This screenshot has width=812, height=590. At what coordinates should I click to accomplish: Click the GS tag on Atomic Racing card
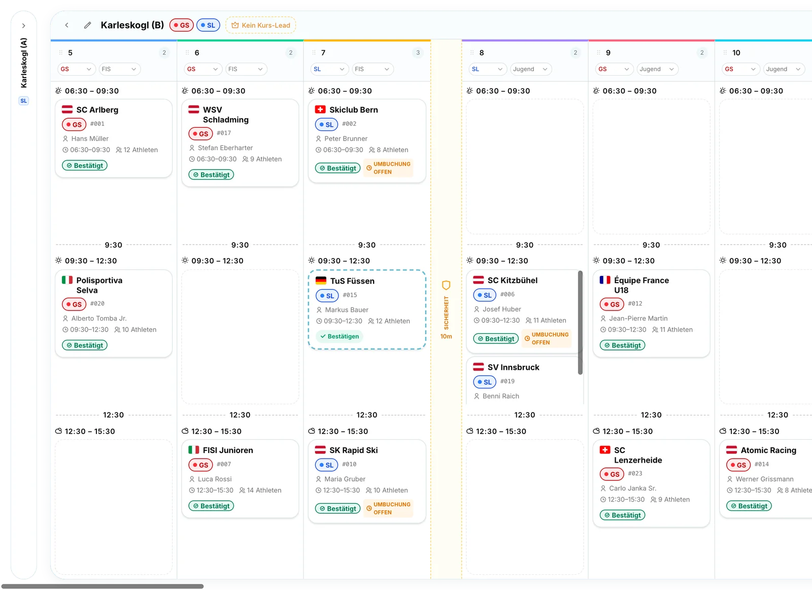[x=738, y=465]
